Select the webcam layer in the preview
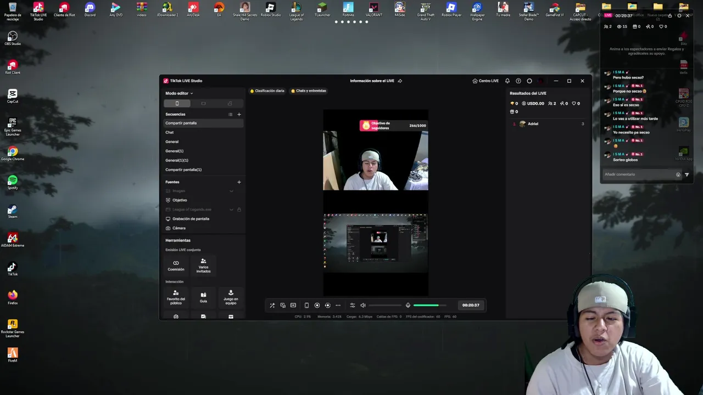The image size is (703, 395). tap(376, 160)
